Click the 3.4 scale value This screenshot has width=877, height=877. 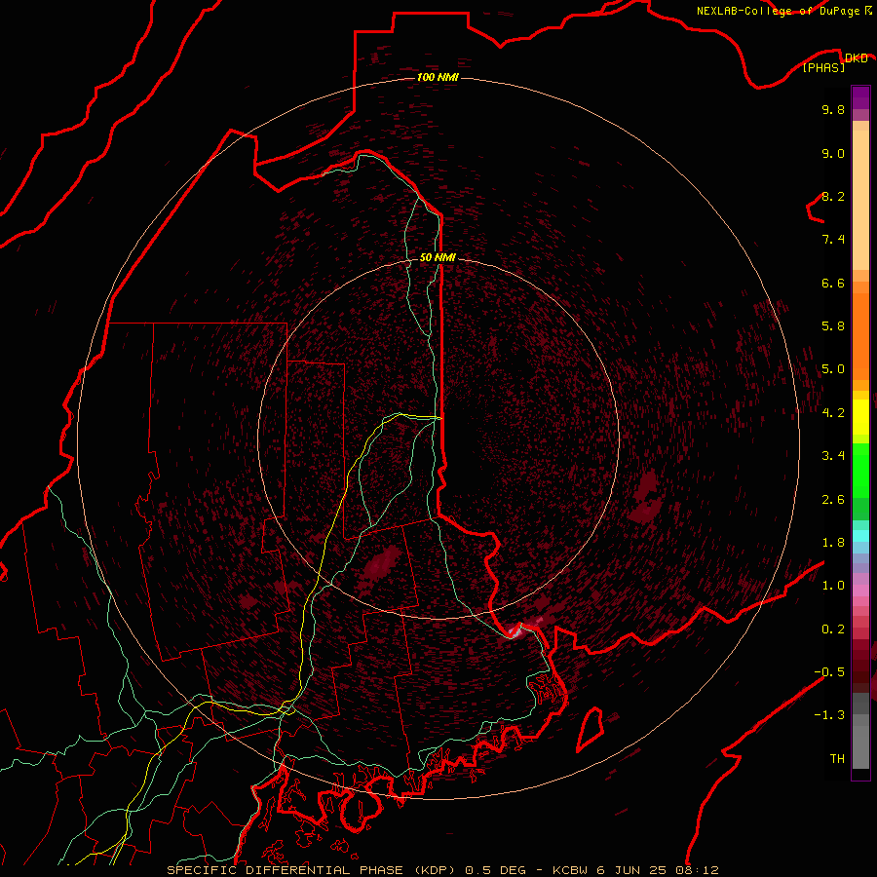click(x=833, y=456)
